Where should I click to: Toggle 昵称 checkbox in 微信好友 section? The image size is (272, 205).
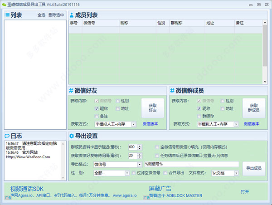[x=97, y=109]
